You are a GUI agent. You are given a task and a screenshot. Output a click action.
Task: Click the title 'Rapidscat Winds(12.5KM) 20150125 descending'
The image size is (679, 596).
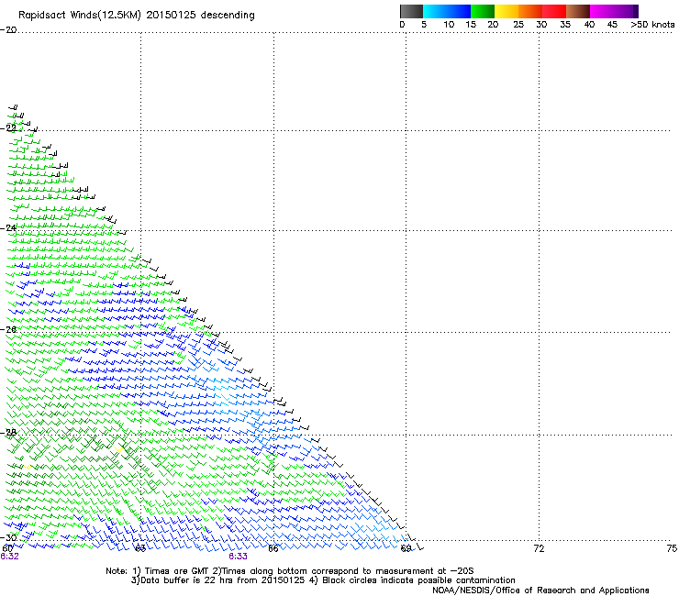(x=137, y=16)
